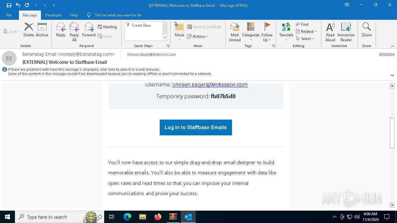Send message to OneNote

[204, 27]
